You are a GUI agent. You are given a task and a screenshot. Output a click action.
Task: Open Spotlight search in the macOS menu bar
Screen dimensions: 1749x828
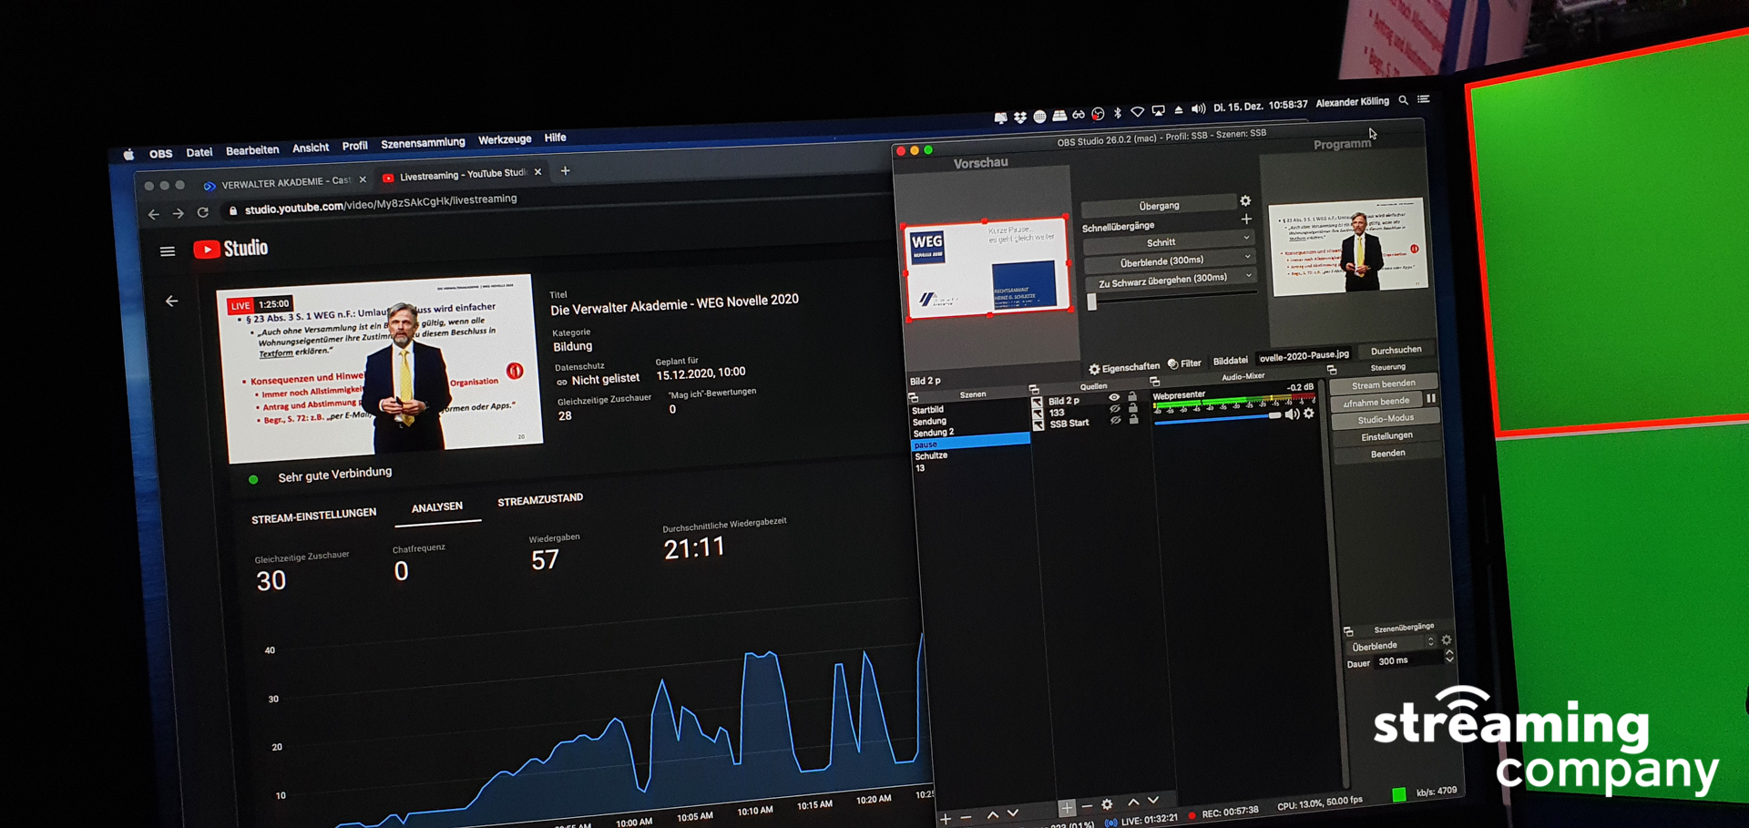1403,100
